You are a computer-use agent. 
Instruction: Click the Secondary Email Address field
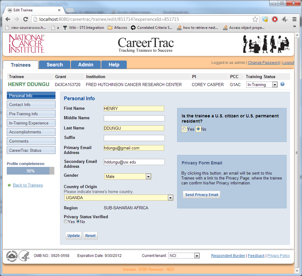[134, 162]
